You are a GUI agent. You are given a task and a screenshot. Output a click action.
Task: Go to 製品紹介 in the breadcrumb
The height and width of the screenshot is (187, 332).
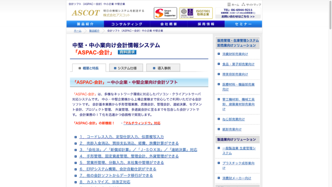94,31
